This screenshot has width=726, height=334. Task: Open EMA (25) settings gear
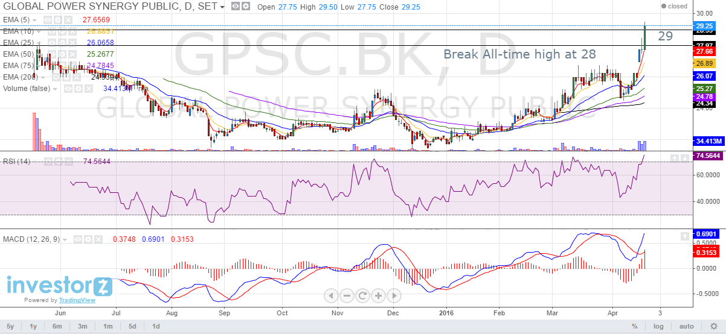[62, 43]
